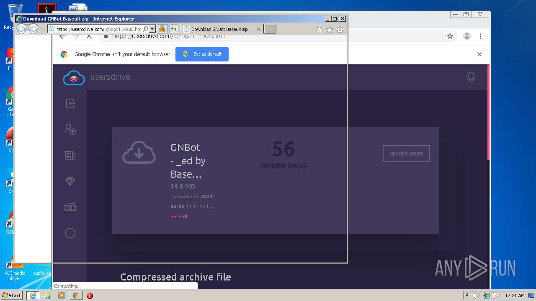Switch to Chrome in the taskbar
The width and height of the screenshot is (536, 301).
[75, 296]
